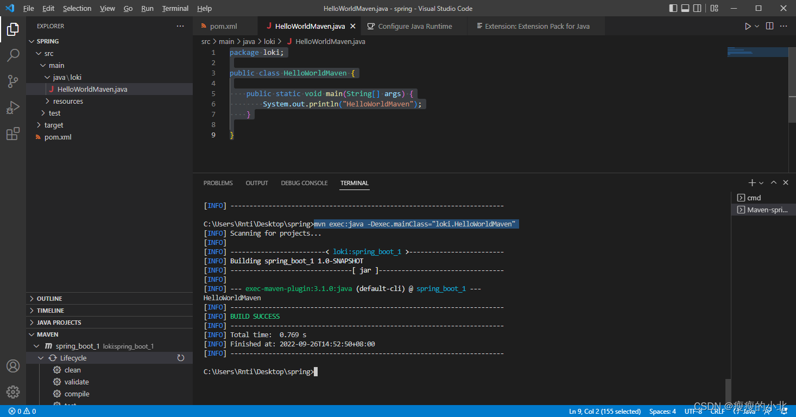Viewport: 796px width, 417px height.
Task: Open the Extensions view icon
Action: (13, 134)
